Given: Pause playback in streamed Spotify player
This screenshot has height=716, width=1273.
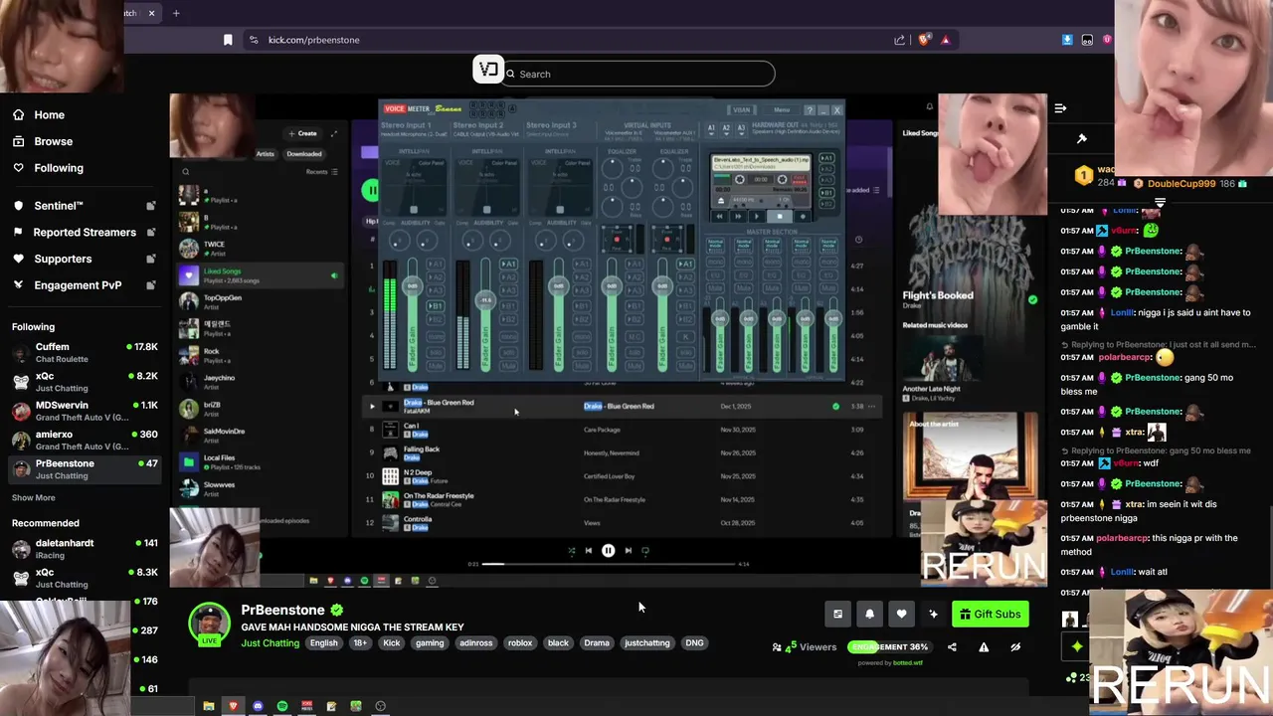Looking at the screenshot, I should click(x=609, y=550).
